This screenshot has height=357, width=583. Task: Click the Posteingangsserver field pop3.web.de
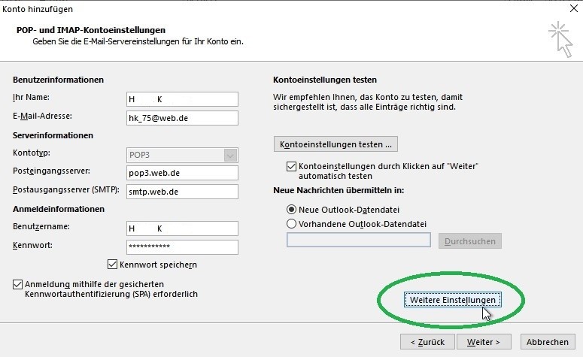[182, 173]
